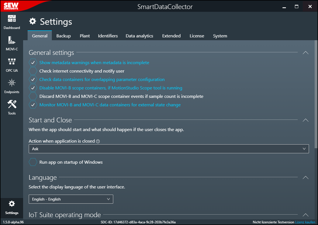Image resolution: width=318 pixels, height=225 pixels.
Task: Enable Run app on startup of Windows
Action: pos(33,162)
